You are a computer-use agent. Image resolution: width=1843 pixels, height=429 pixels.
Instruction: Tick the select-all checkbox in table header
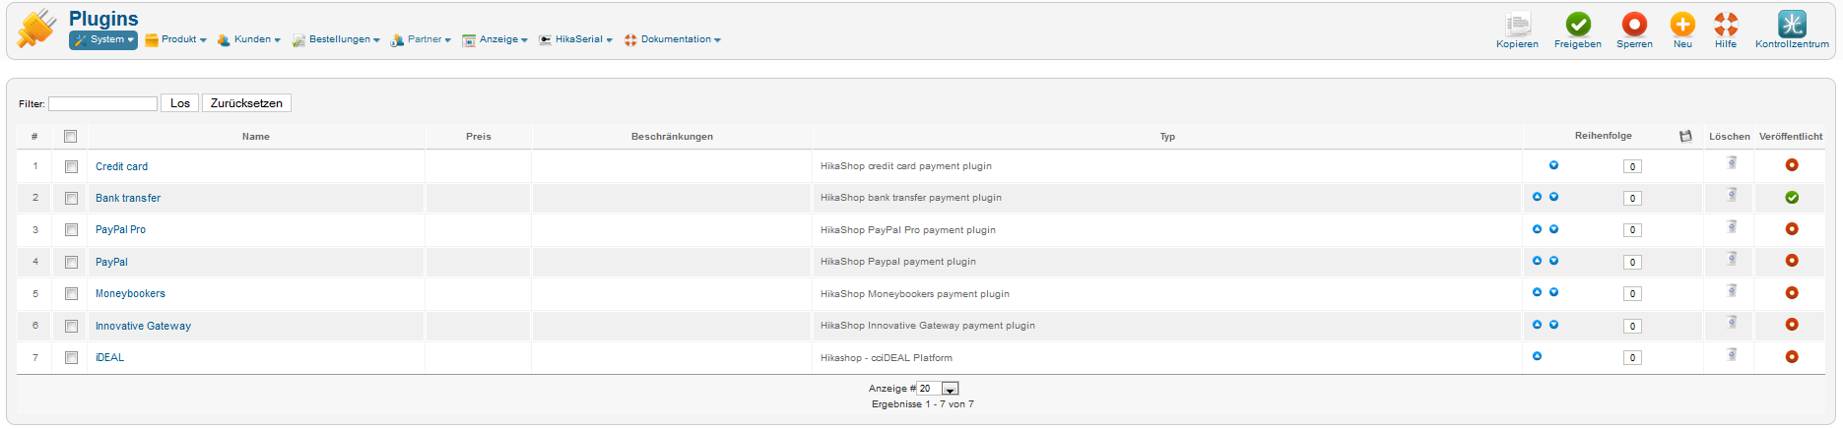point(70,137)
